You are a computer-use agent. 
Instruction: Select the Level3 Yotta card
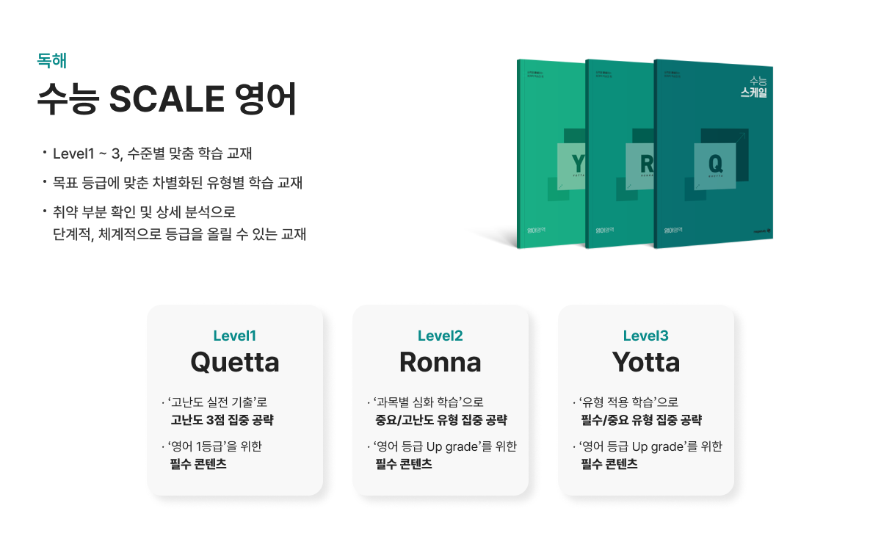tap(646, 400)
